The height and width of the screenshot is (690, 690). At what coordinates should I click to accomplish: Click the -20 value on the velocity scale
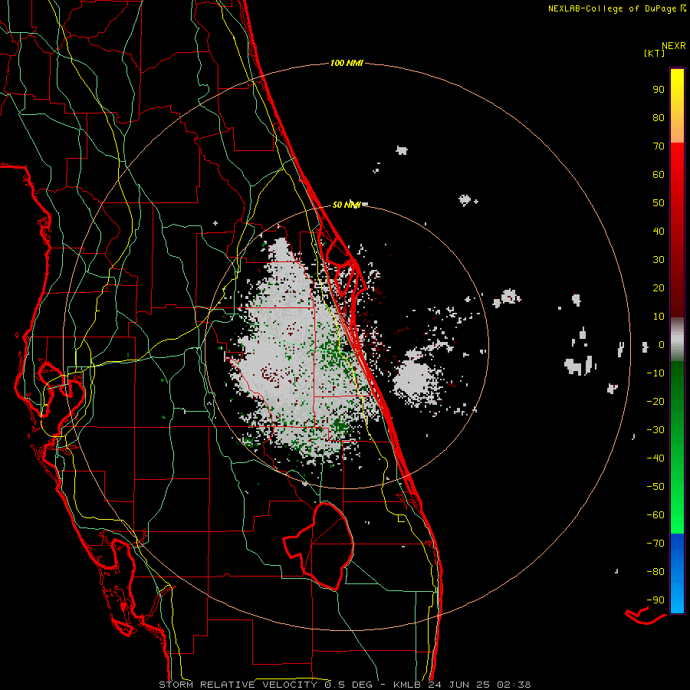655,401
